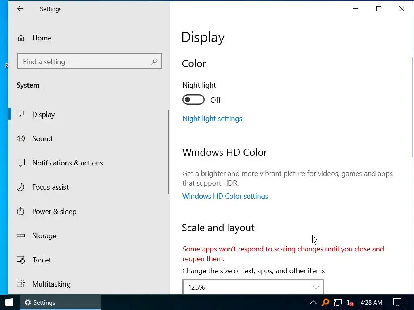Open the Sound settings page

tap(89, 139)
